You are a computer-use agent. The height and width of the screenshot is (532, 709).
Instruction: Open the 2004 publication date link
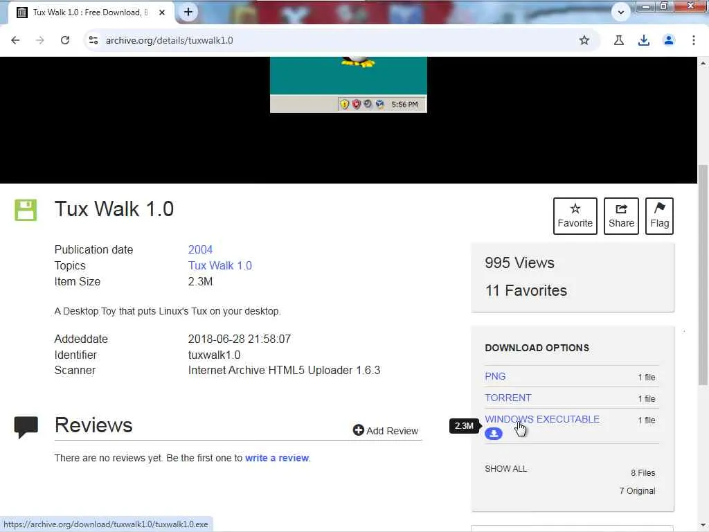point(200,249)
